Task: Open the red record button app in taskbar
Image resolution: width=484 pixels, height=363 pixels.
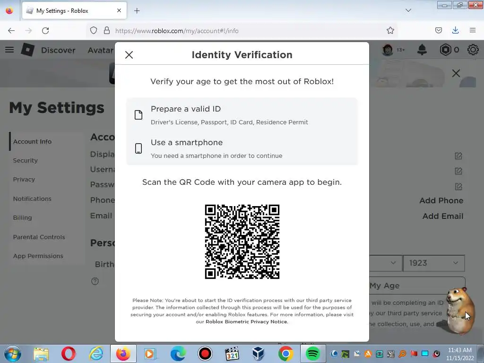Action: click(205, 354)
